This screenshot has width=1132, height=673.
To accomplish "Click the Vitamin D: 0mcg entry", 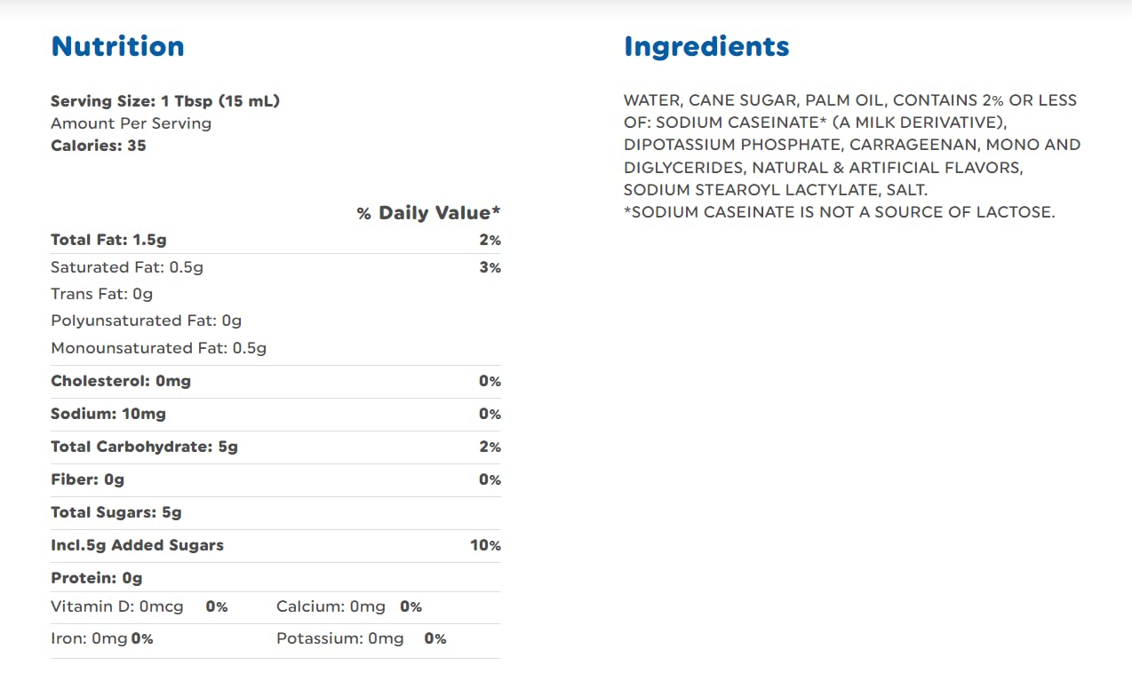I will pos(117,606).
